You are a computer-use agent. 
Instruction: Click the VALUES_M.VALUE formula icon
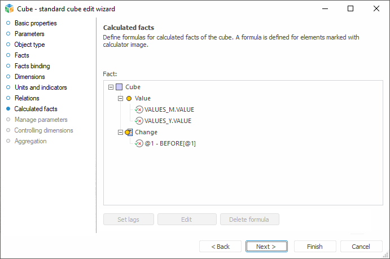[x=139, y=109]
